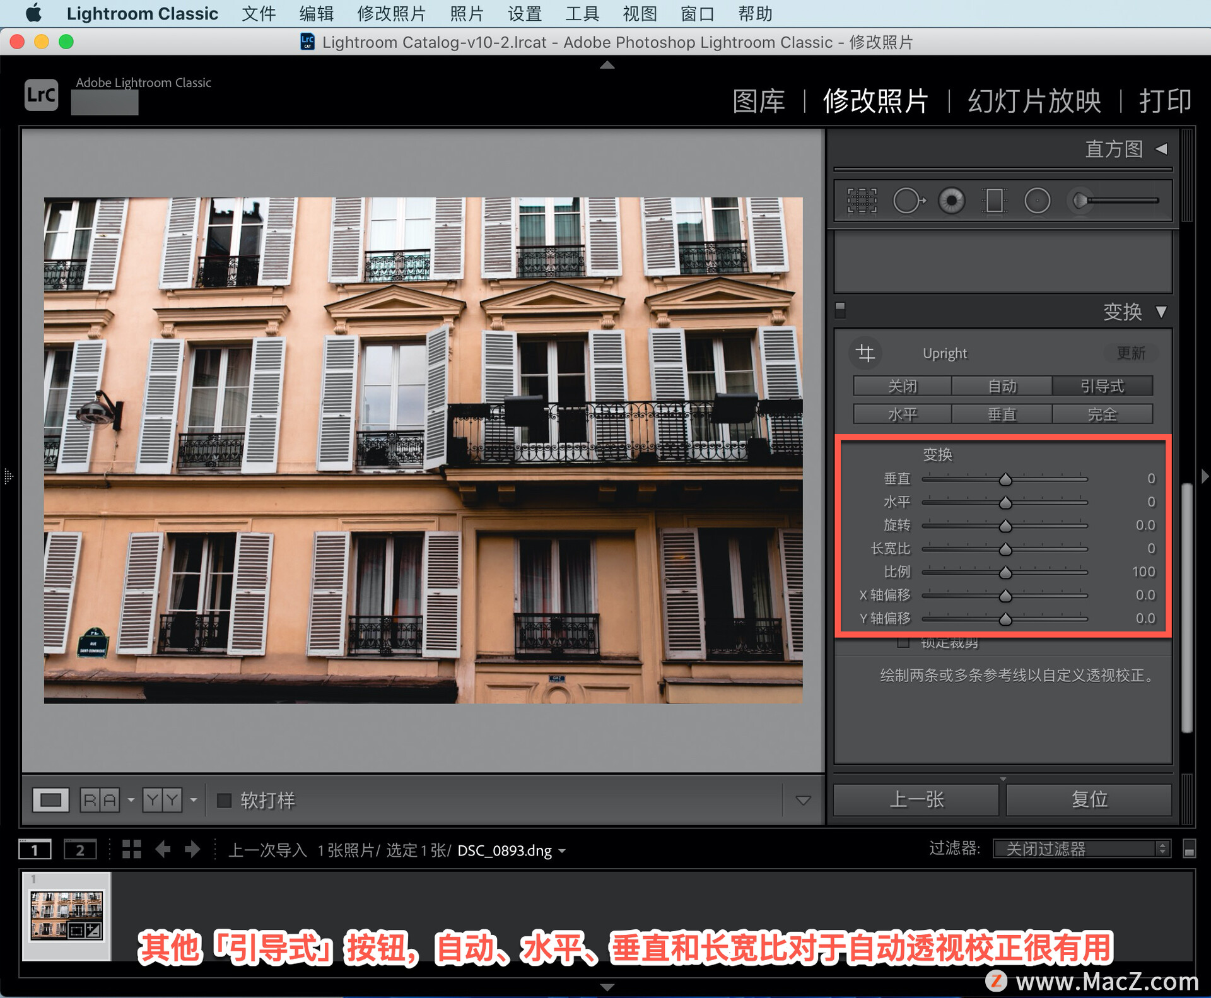Viewport: 1211px width, 998px height.
Task: Switch to grid view in filmstrip bar
Action: pos(131,849)
